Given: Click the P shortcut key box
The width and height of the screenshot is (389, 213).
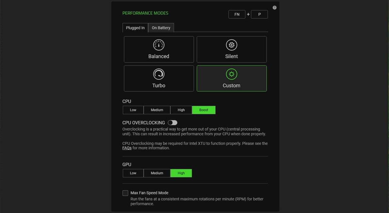Looking at the screenshot, I should click(x=259, y=14).
